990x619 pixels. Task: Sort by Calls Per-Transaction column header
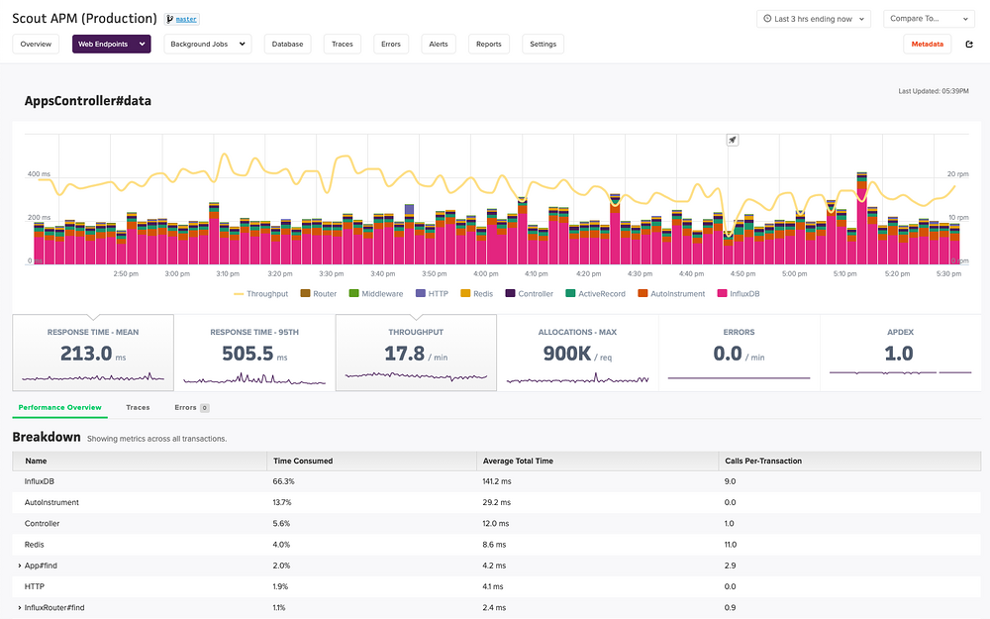pyautogui.click(x=849, y=462)
